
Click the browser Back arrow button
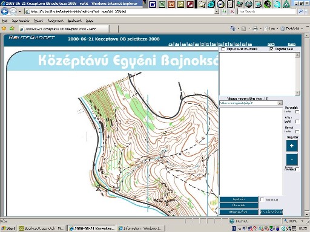tap(5, 11)
